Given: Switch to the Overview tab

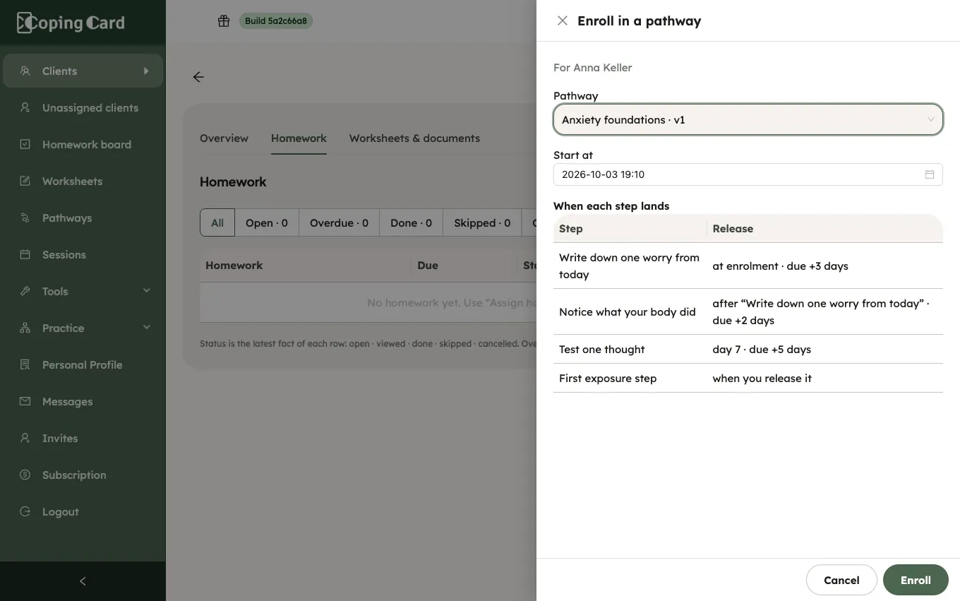Looking at the screenshot, I should click(x=224, y=138).
